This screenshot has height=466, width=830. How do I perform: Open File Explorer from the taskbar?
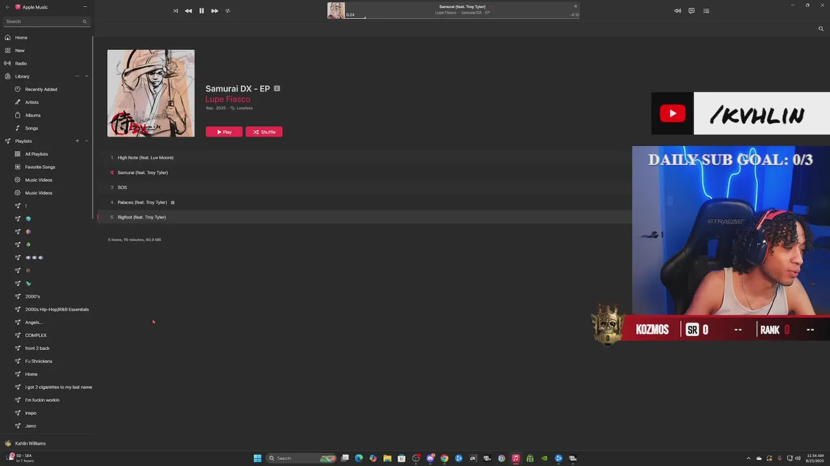(x=387, y=458)
